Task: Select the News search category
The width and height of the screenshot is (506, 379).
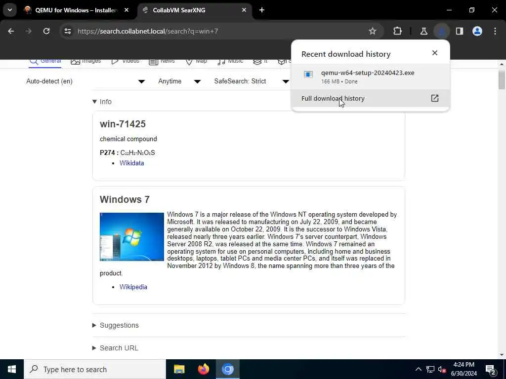Action: click(162, 61)
